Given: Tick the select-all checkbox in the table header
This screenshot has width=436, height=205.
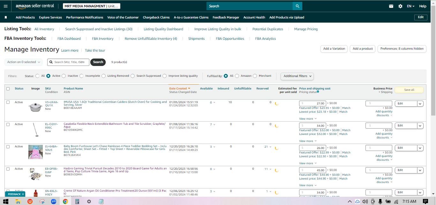Looking at the screenshot, I should (8, 88).
